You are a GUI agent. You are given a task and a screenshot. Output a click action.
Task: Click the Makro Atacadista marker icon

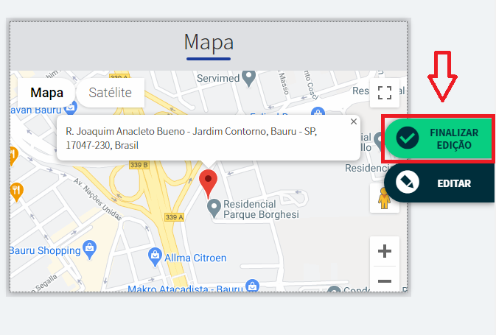click(252, 286)
